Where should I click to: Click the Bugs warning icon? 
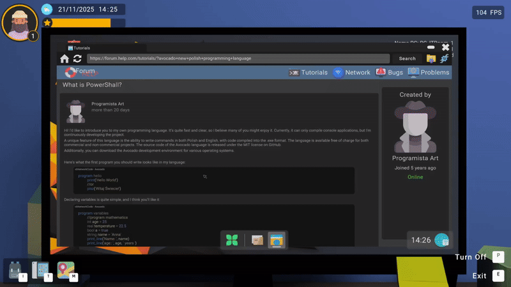pyautogui.click(x=380, y=72)
